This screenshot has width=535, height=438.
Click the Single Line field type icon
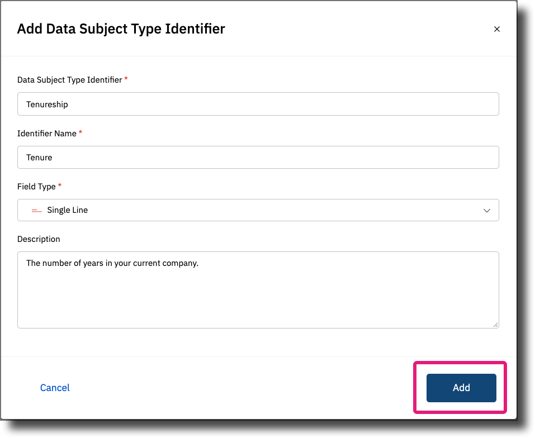click(35, 210)
